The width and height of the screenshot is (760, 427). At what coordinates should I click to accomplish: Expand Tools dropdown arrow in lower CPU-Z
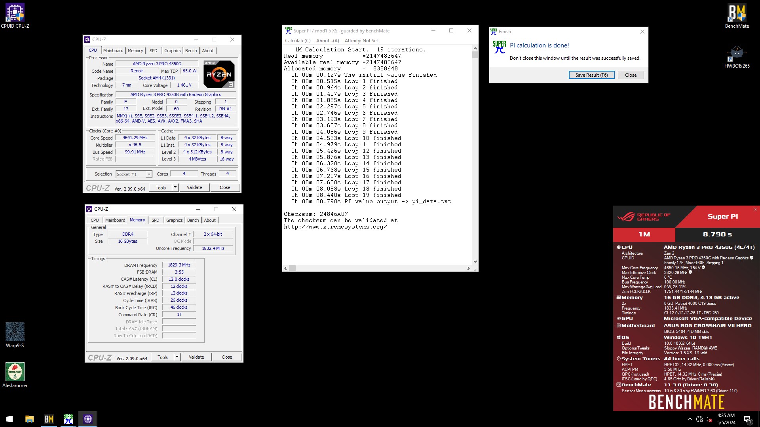[x=177, y=357]
